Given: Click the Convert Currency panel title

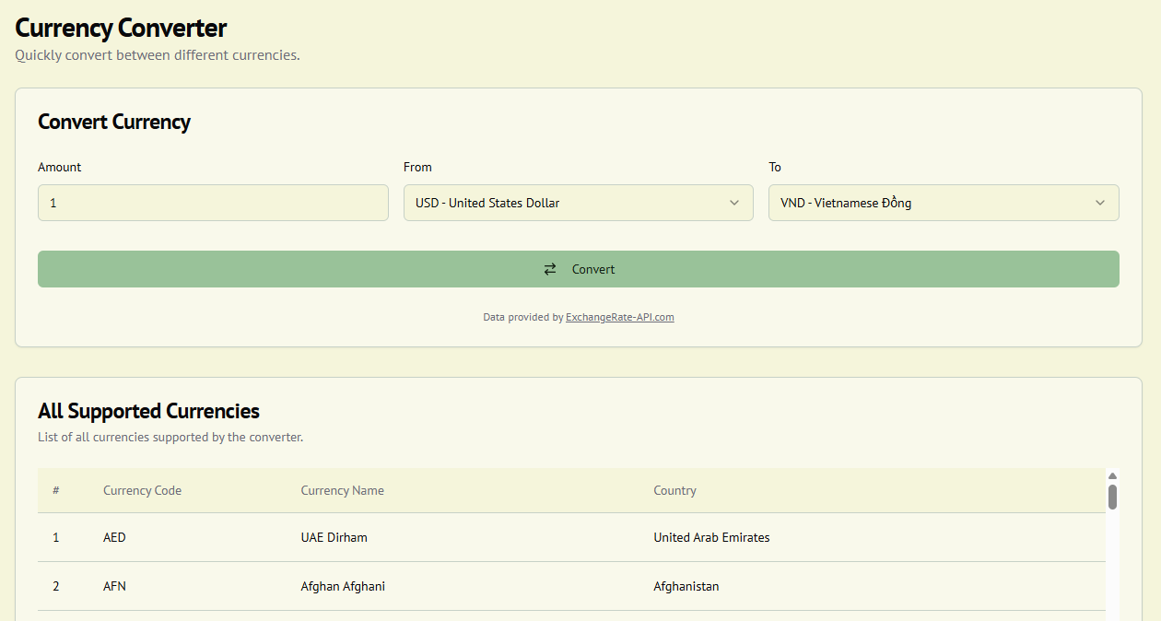Looking at the screenshot, I should coord(114,122).
